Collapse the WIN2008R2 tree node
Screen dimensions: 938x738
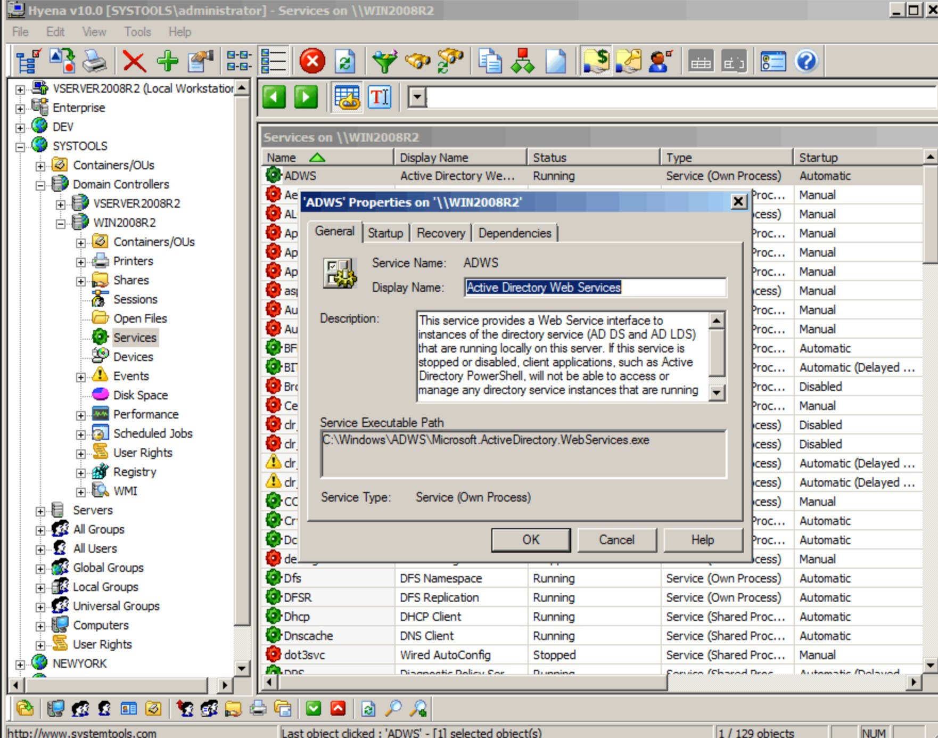pyautogui.click(x=61, y=223)
